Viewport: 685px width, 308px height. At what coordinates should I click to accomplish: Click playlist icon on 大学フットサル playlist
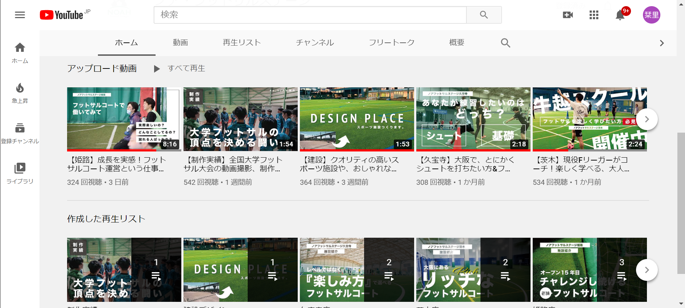point(156,276)
